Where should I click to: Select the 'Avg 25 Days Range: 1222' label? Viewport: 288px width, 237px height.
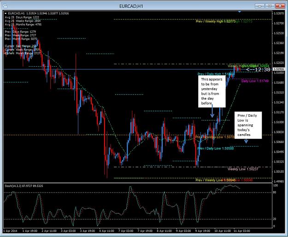coord(22,17)
